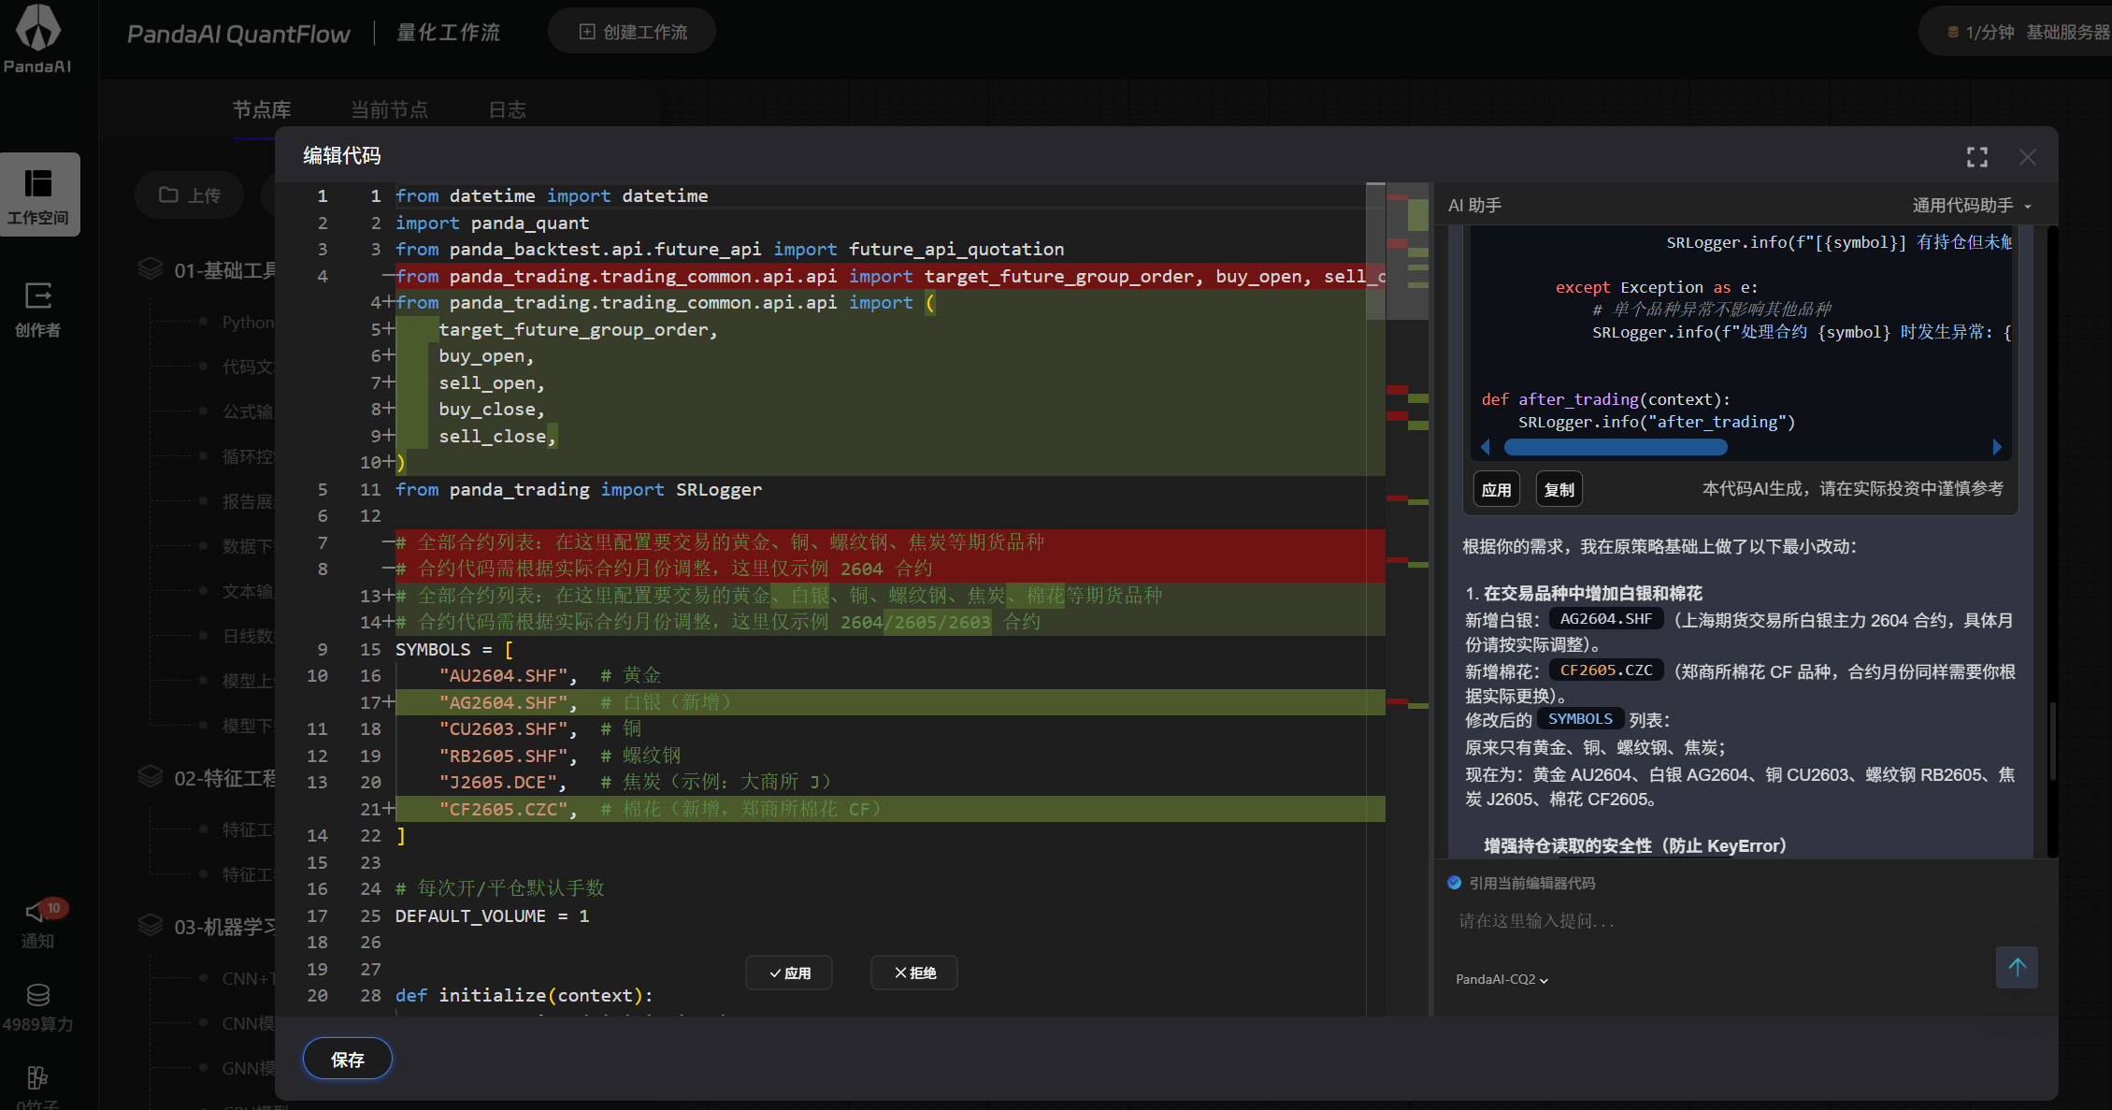Click the 创建工作流 plus icon
Viewport: 2112px width, 1110px height.
(587, 32)
